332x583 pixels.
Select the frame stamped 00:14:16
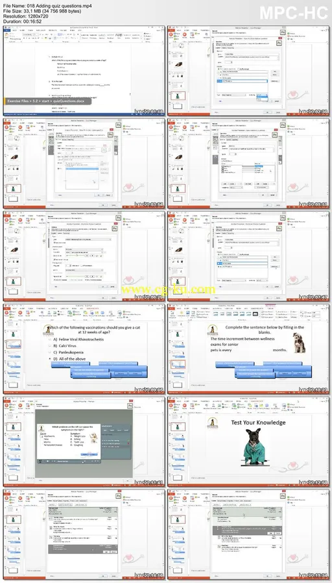tap(84, 535)
